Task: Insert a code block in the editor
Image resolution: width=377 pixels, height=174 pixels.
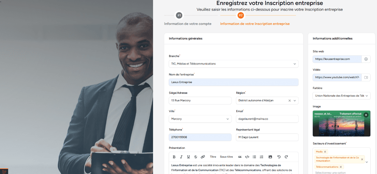Action: pyautogui.click(x=247, y=157)
